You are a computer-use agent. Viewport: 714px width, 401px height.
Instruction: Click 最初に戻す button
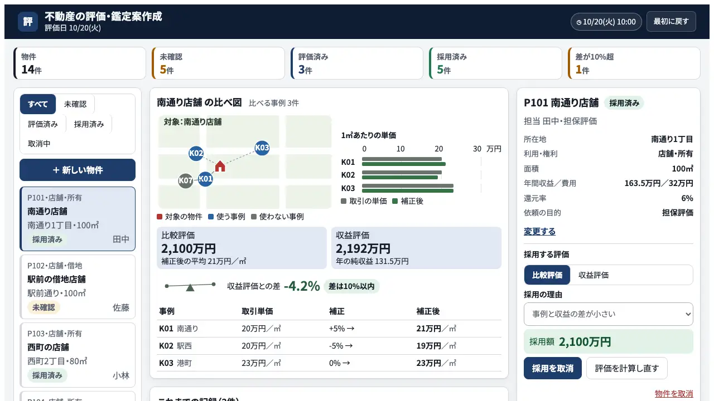point(671,21)
